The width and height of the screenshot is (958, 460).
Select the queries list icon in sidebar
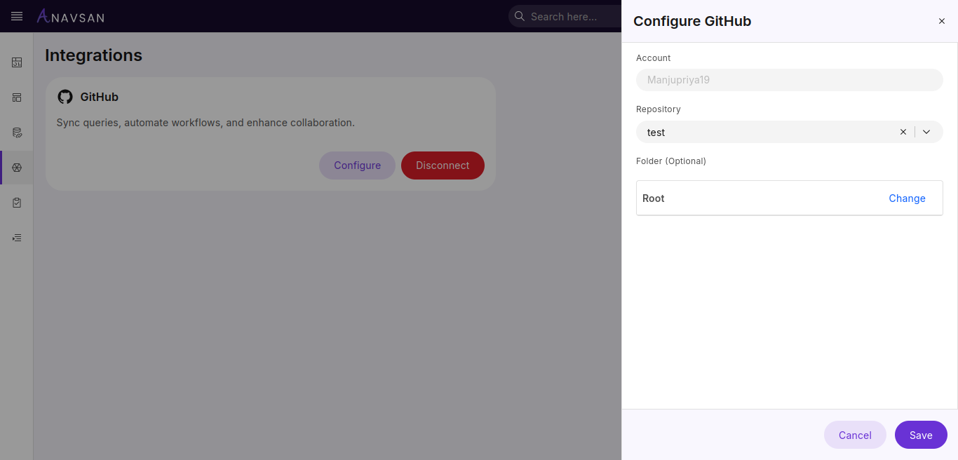click(x=16, y=238)
